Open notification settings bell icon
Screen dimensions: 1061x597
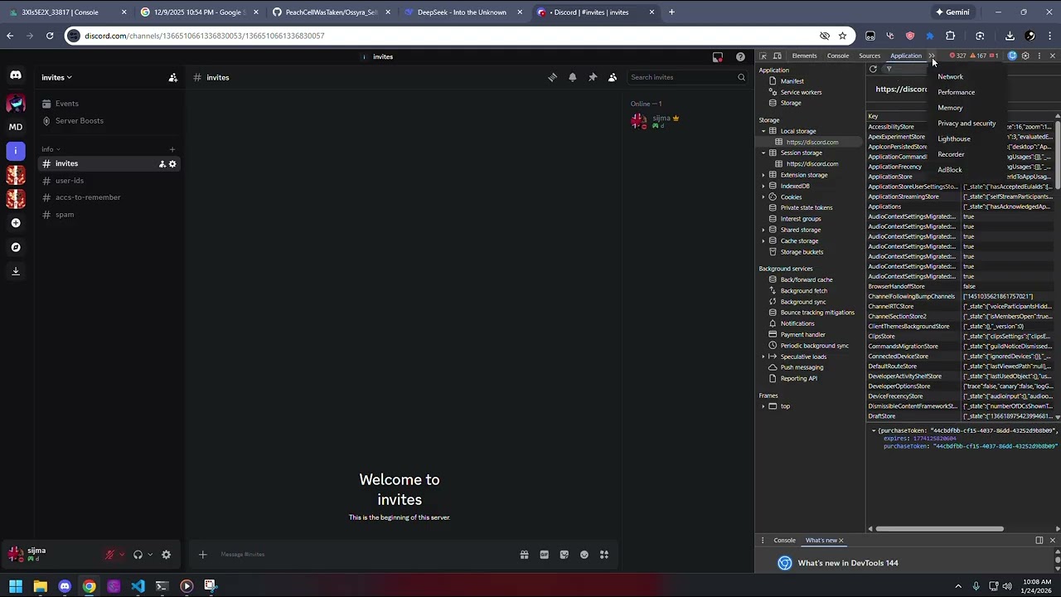point(572,77)
